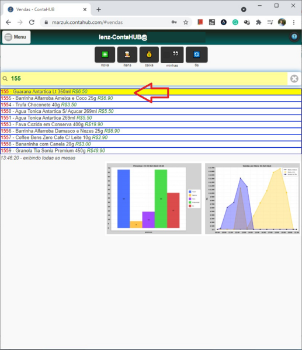Viewport: 302px width, 350px height.
Task: Select 1556 Barrinha Alfarroba Damasco e Nozes
Action: tap(151, 131)
